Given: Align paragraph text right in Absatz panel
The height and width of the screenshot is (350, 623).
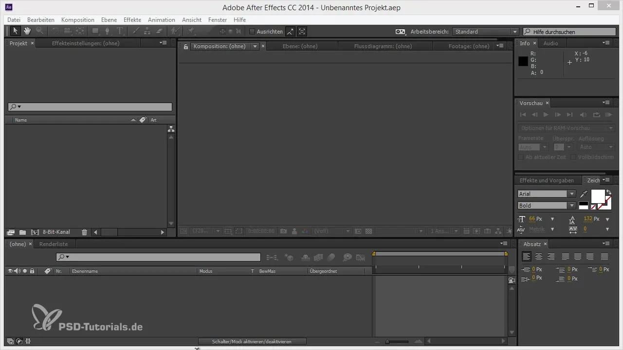Looking at the screenshot, I should [551, 256].
